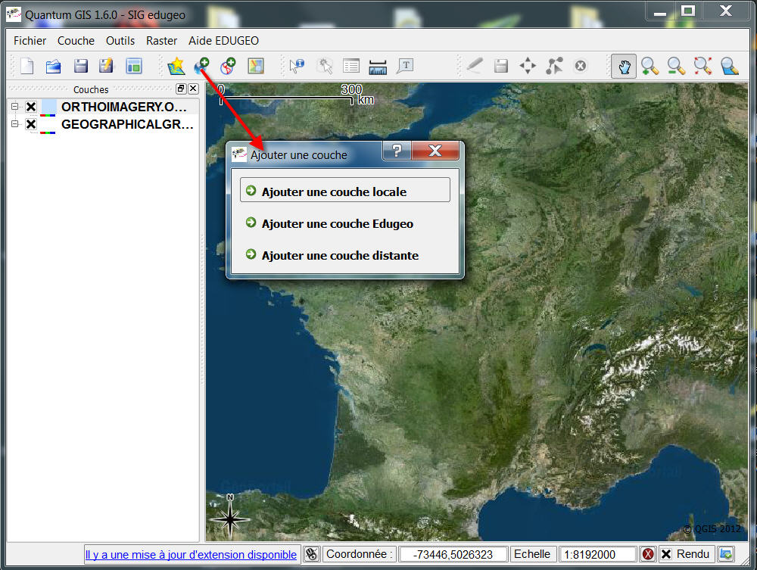
Task: Collapse the ORTHOIMAGERY layer tree node
Action: [14, 106]
